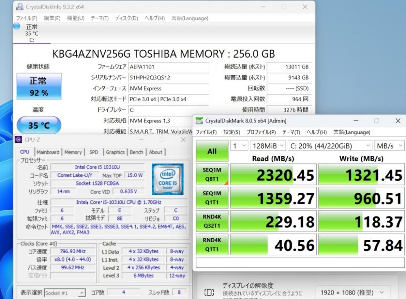
Task: Click the SEQ1M Q1T1 read result 1359.27
Action: click(273, 198)
